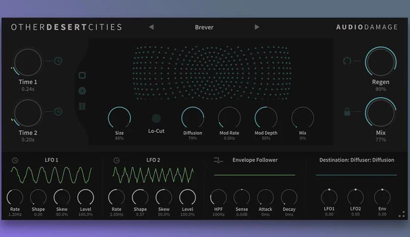Toggle LFO 1 clock sync

[15, 160]
